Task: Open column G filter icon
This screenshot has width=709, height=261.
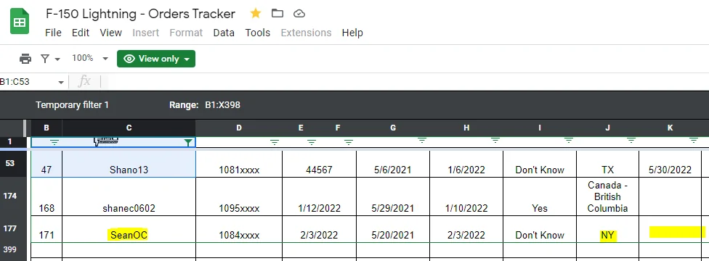Action: click(422, 141)
